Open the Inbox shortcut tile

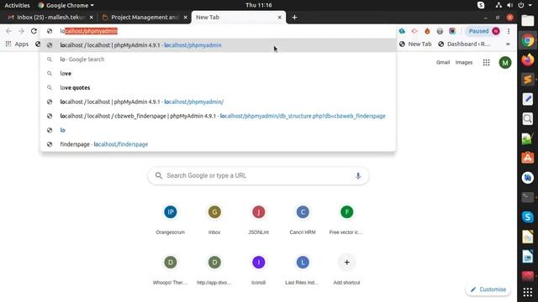[214, 219]
